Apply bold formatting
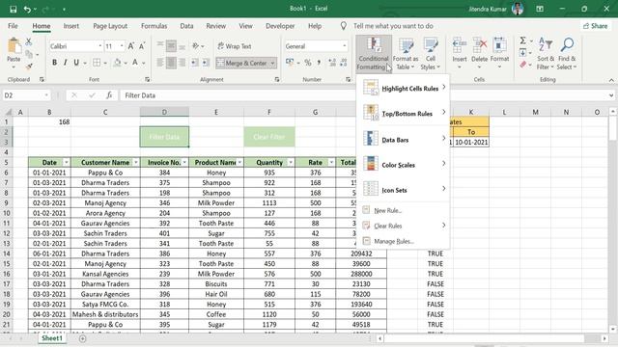Image resolution: width=618 pixels, height=347 pixels. 54,63
